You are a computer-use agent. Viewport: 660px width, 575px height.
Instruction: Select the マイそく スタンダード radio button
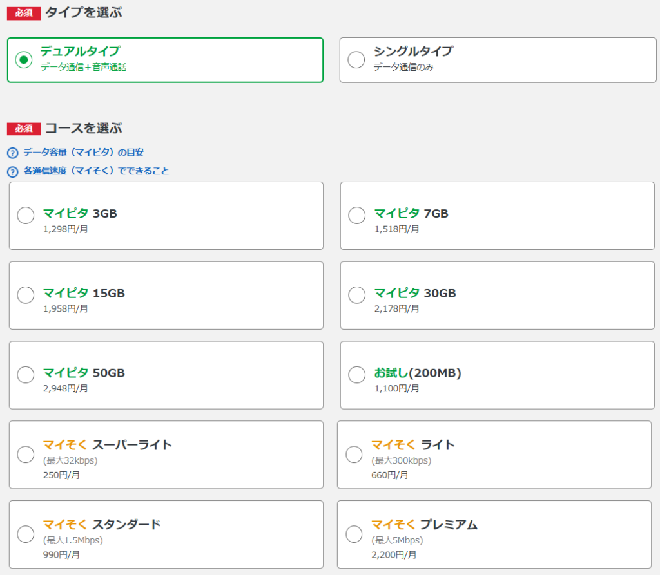coord(26,534)
